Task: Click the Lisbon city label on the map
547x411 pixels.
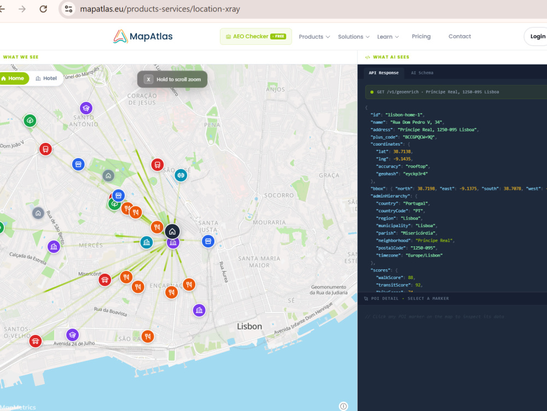Action: 249,327
